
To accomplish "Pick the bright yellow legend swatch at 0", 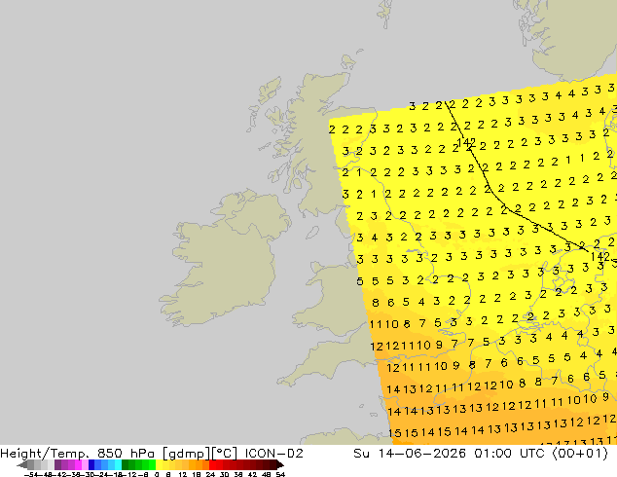I will coord(159,465).
